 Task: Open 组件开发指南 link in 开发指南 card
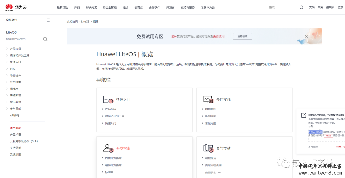[x=113, y=165]
